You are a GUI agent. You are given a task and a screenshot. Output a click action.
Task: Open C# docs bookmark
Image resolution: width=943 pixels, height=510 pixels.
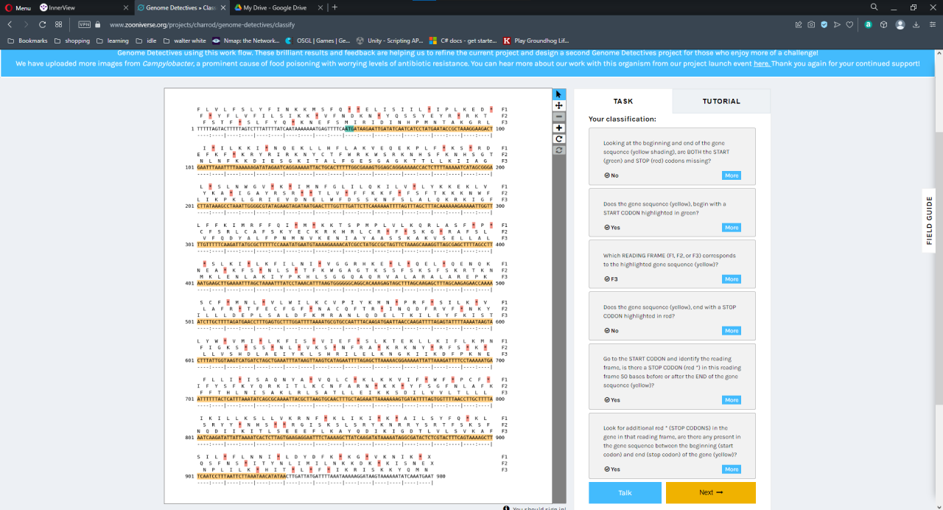coord(463,41)
